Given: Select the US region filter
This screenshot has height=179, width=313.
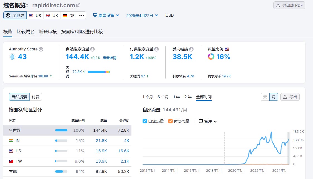Looking at the screenshot, I should click(35, 15).
